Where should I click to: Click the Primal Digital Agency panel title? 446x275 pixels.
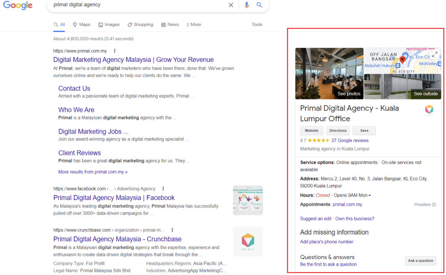(350, 114)
